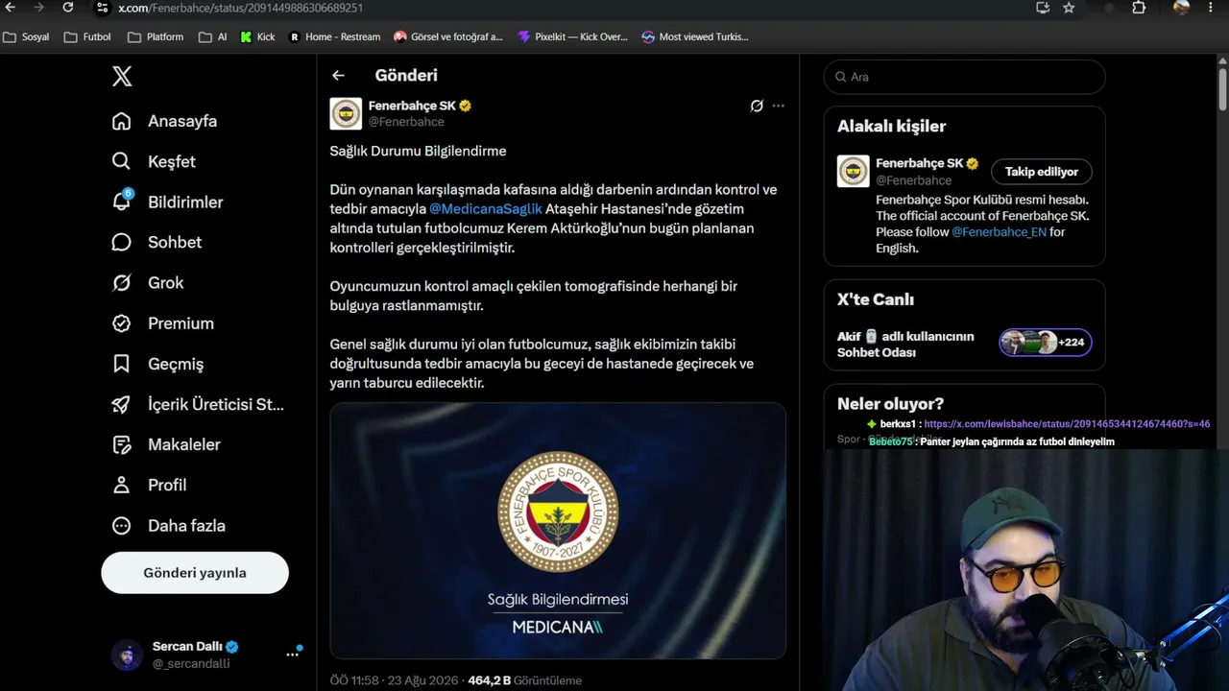Click the +224 listeners pill
This screenshot has width=1229, height=691.
[x=1046, y=343]
